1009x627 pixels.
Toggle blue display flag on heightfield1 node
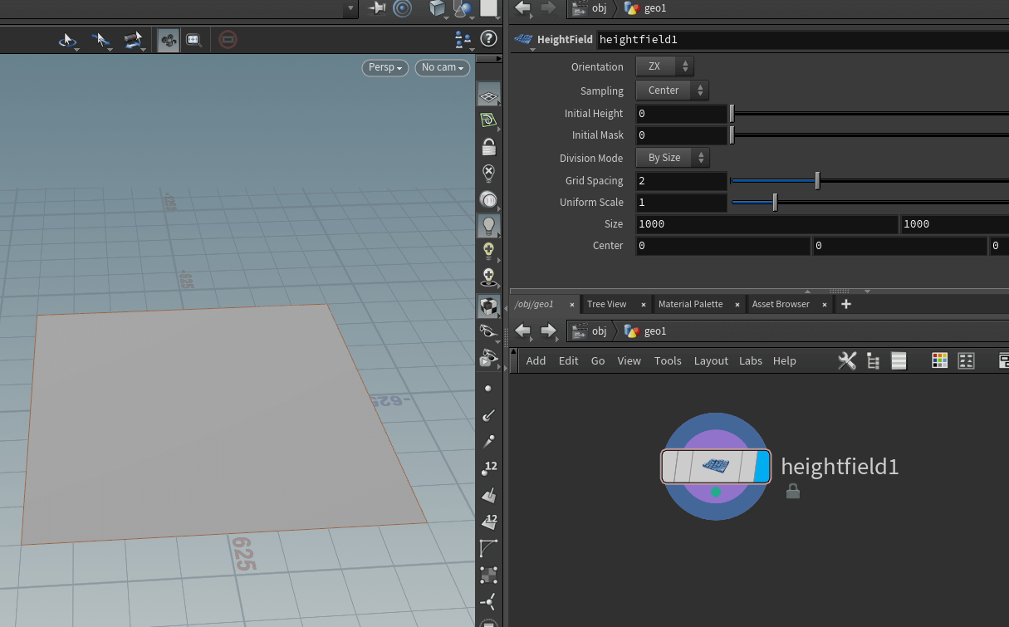tap(762, 466)
